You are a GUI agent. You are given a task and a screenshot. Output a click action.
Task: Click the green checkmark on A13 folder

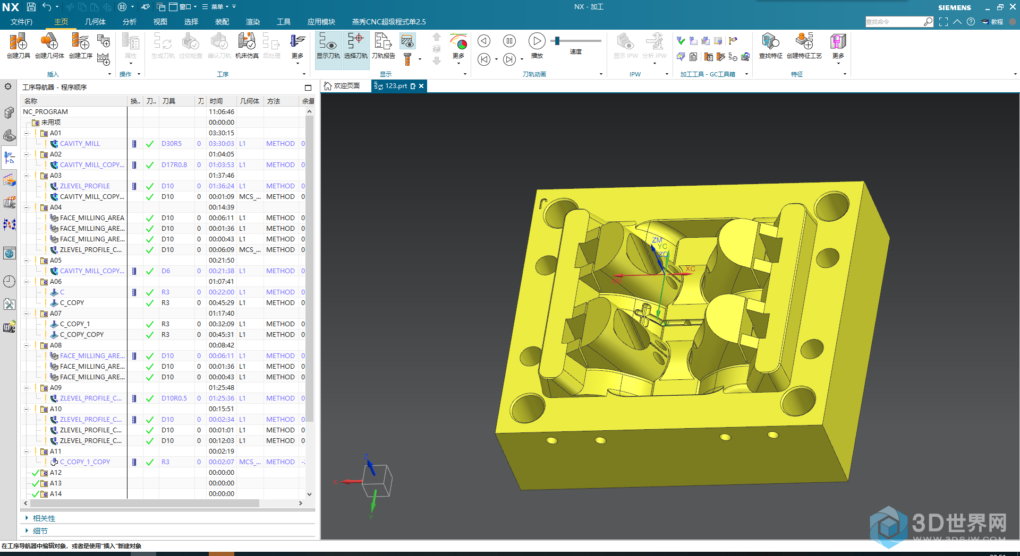coord(36,483)
